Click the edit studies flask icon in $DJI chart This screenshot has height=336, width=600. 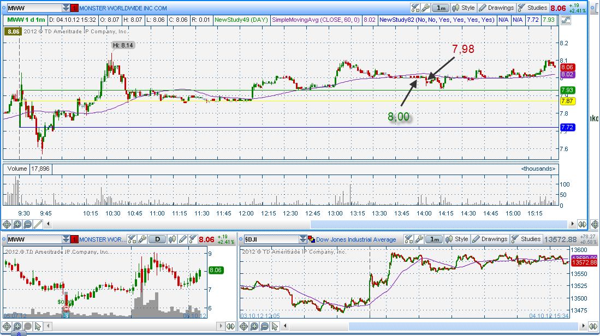(x=408, y=239)
